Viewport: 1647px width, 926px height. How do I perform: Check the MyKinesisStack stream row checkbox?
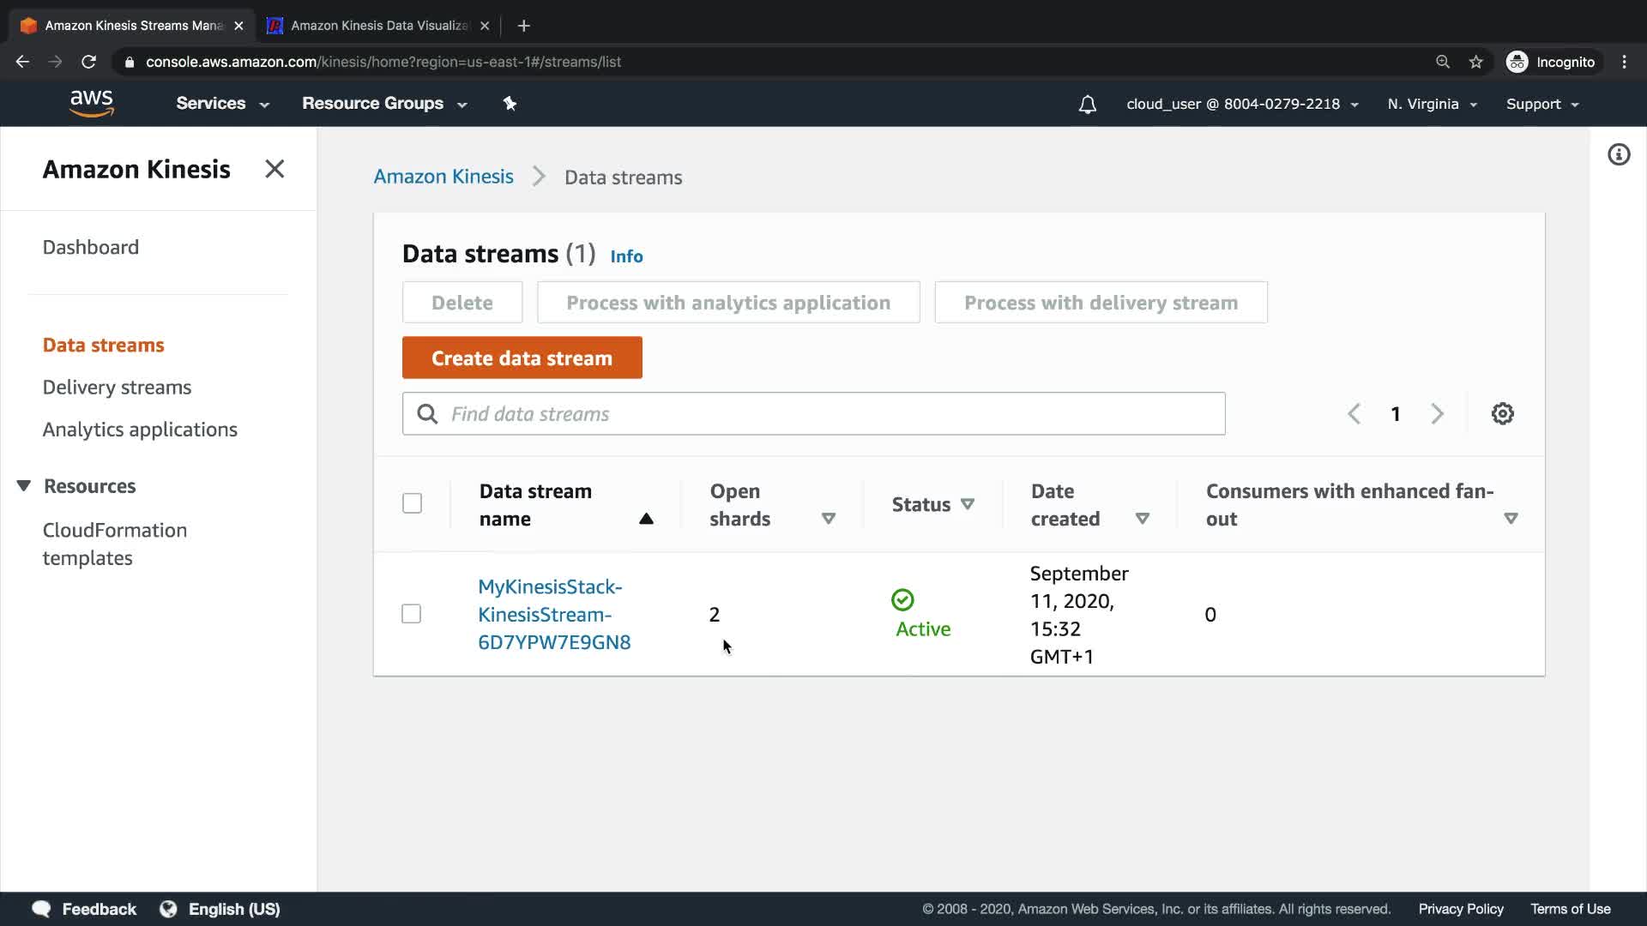click(x=411, y=614)
